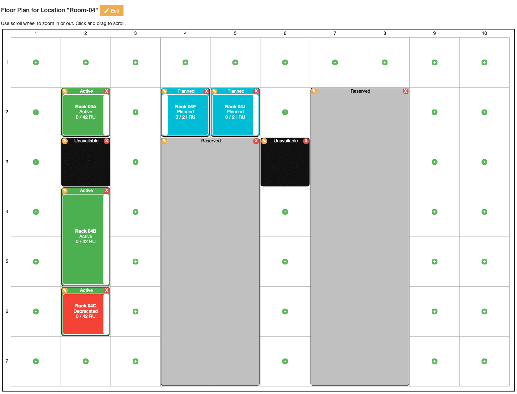Edit the Unavailable tile in column 2

[65, 141]
